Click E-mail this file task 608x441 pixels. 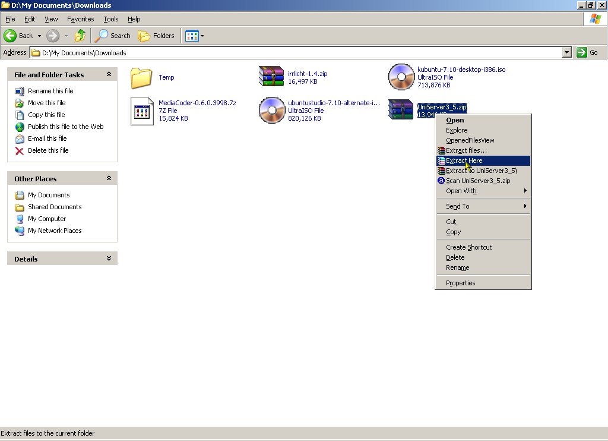click(x=47, y=138)
